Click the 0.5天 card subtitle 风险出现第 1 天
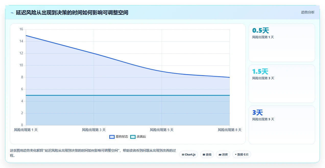This screenshot has width=325, height=168. tap(263, 37)
